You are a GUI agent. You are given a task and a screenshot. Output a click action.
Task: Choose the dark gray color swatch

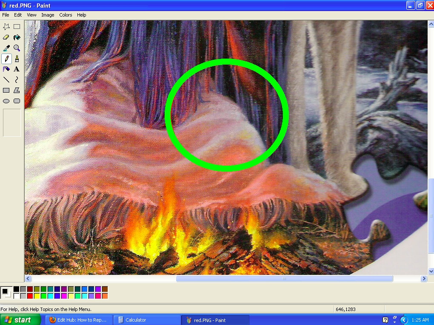[23, 289]
